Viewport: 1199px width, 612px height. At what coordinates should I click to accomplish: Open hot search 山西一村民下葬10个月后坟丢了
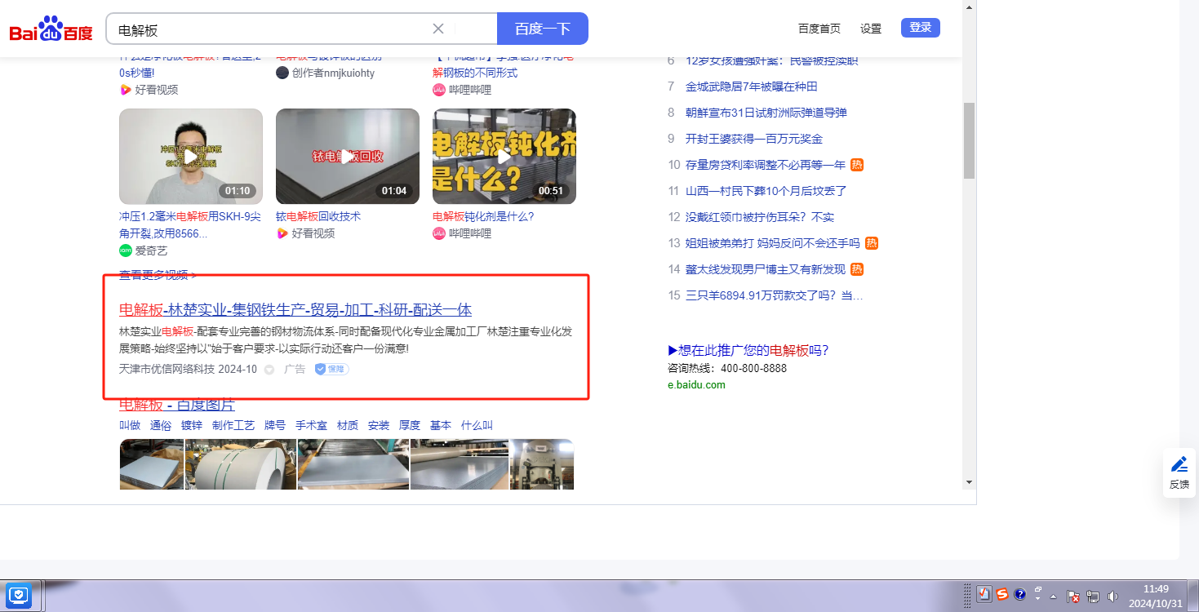point(766,191)
